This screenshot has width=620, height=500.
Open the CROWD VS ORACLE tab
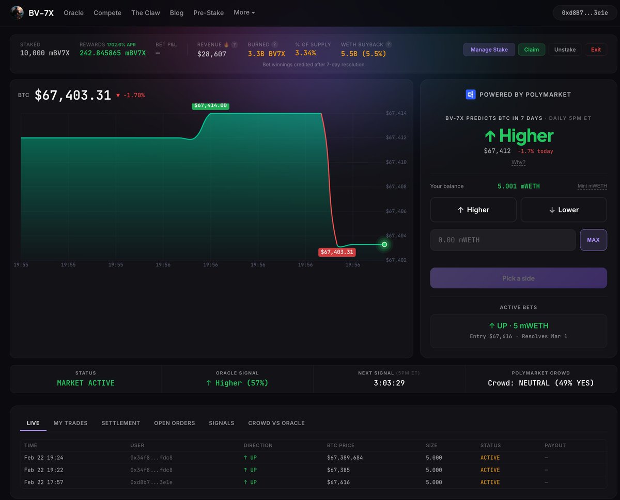[276, 423]
